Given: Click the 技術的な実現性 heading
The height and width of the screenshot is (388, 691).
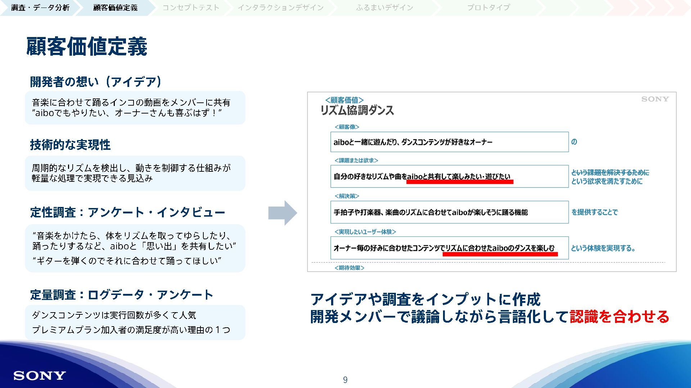Looking at the screenshot, I should (70, 145).
